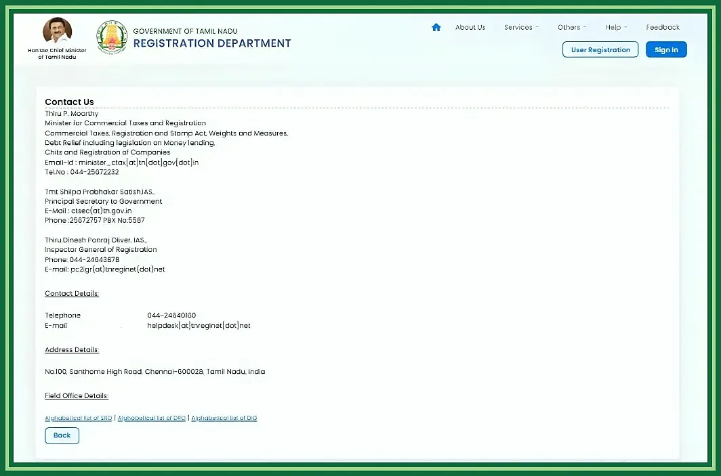Click the Contact Details heading
The image size is (721, 476).
pyautogui.click(x=72, y=293)
